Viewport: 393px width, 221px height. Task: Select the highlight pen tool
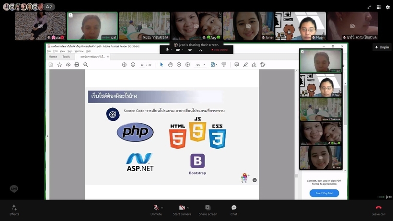point(245,65)
